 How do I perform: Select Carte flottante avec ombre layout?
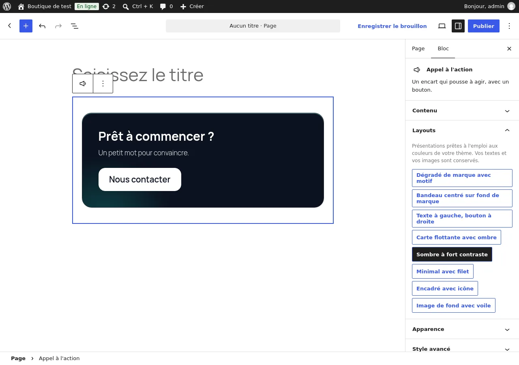point(457,237)
